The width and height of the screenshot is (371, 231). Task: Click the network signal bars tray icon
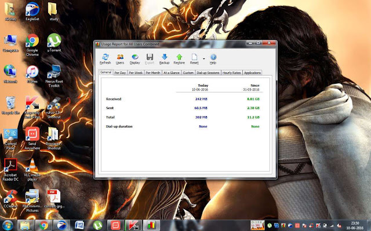[x=332, y=226]
